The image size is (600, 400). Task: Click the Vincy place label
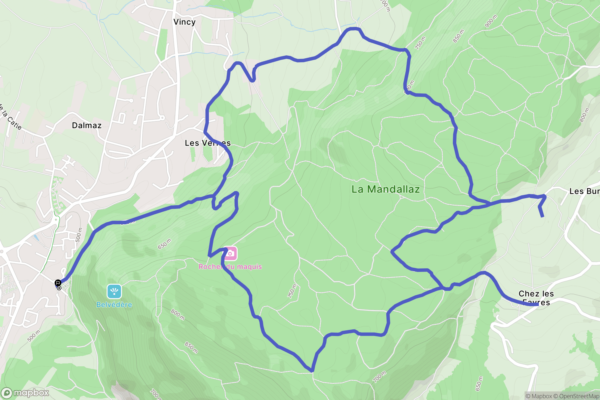point(185,22)
